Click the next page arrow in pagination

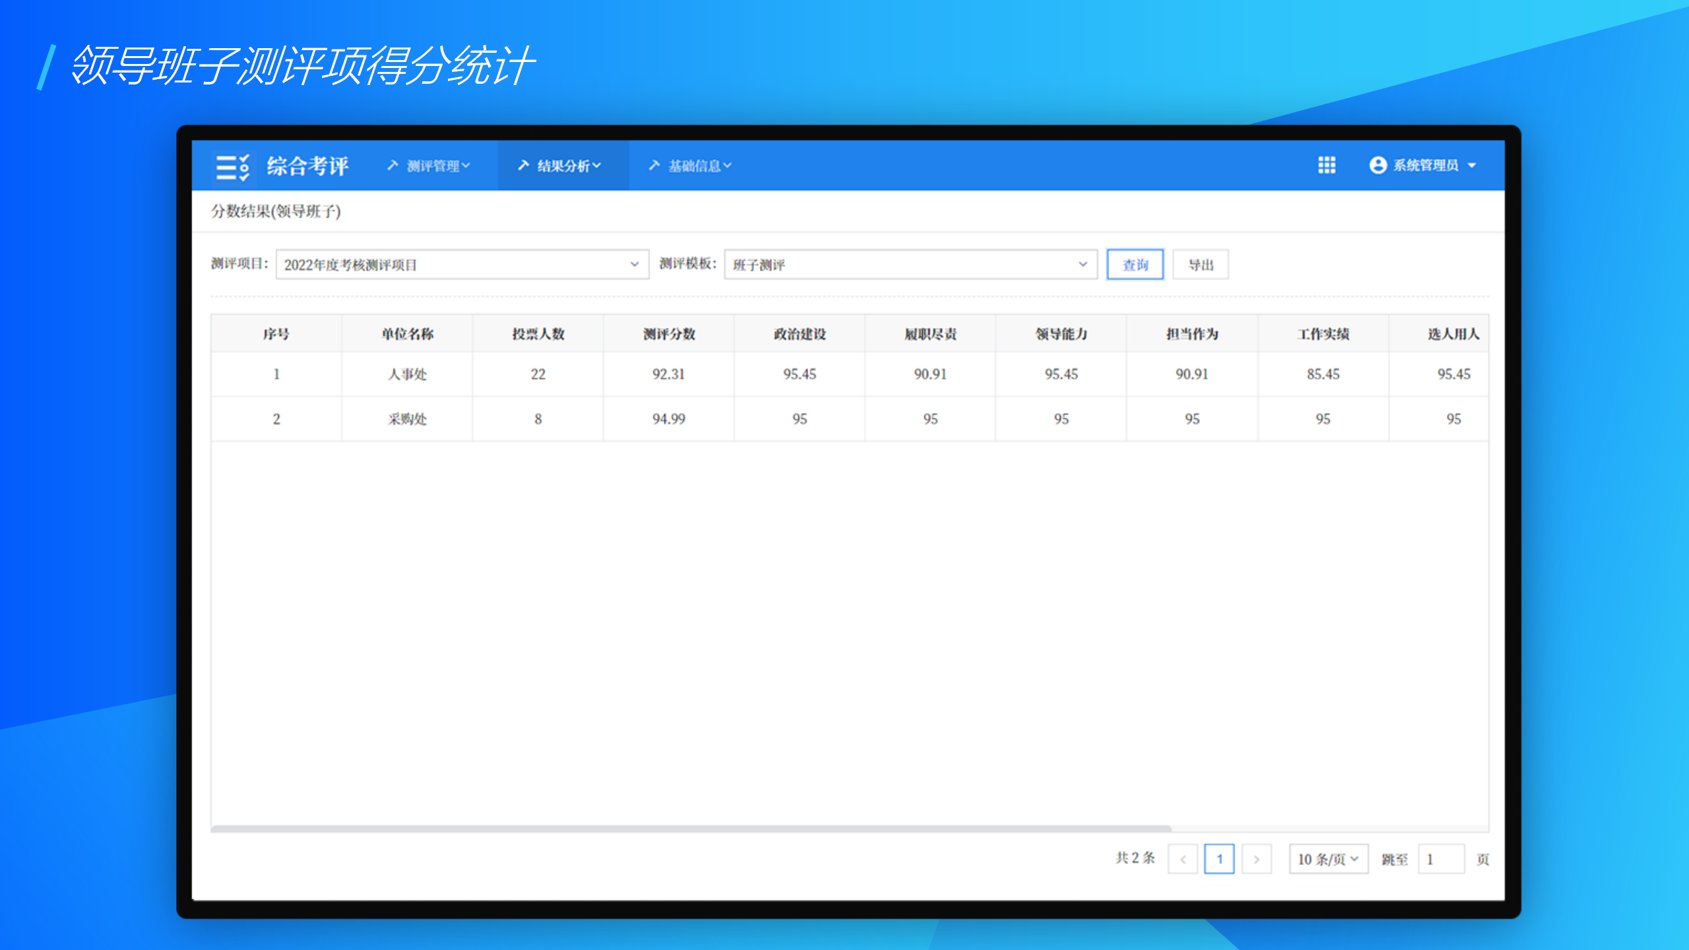coord(1256,859)
